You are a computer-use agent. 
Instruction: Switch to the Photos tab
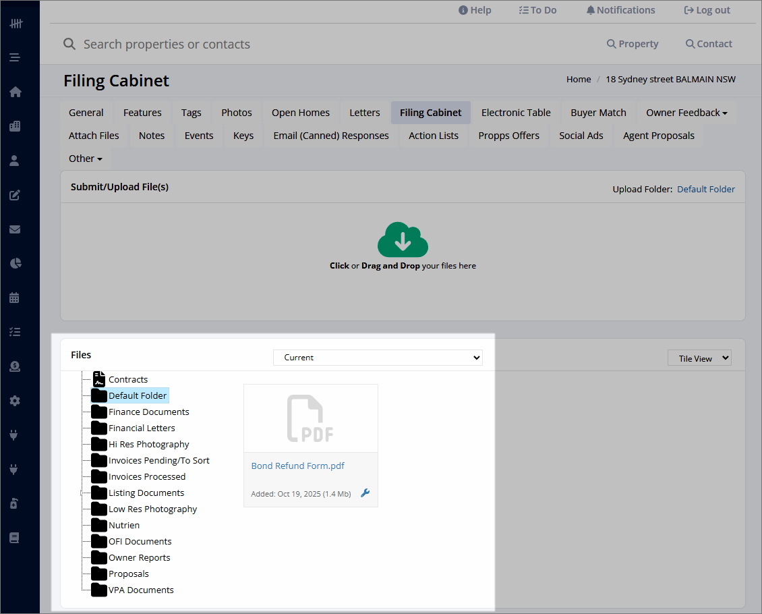(237, 113)
